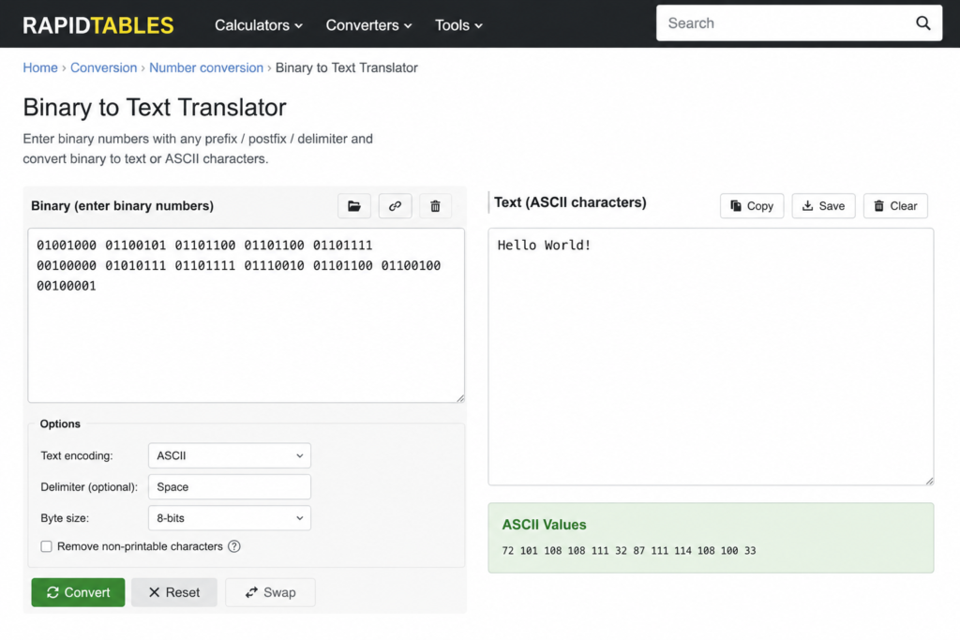Click the Delimiter Space input field

[230, 487]
